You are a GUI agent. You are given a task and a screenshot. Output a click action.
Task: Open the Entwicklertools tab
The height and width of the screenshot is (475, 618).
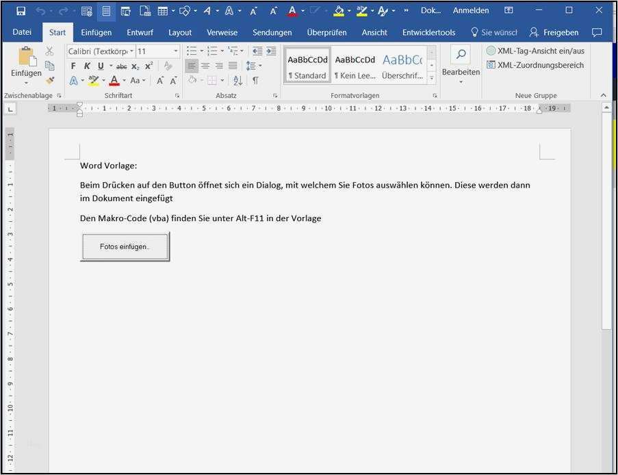point(429,33)
